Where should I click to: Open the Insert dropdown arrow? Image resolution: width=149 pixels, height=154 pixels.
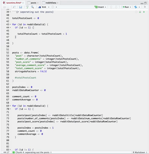[x=105, y=7]
